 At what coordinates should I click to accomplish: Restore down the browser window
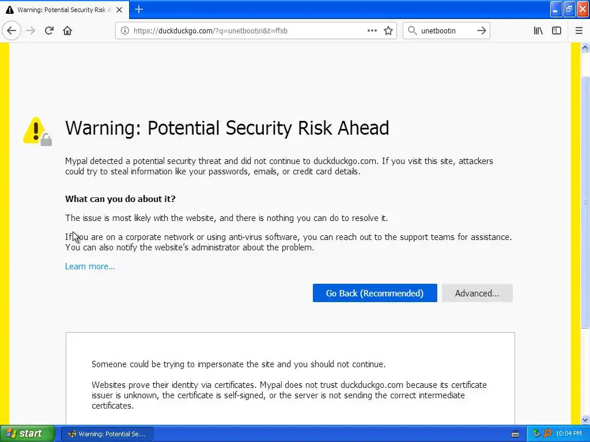[569, 9]
